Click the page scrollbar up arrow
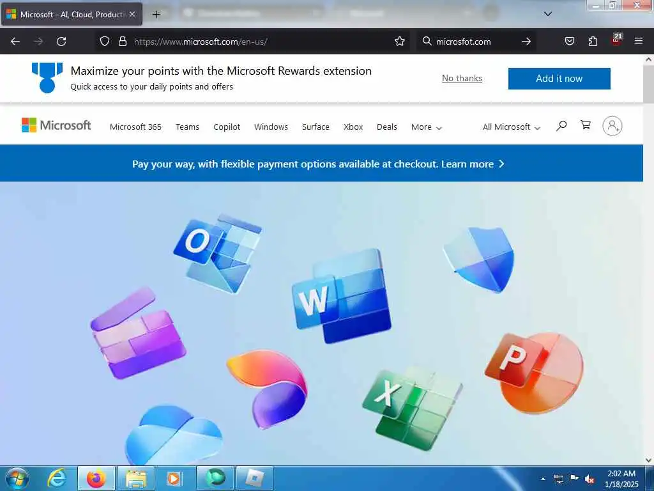 (x=648, y=59)
